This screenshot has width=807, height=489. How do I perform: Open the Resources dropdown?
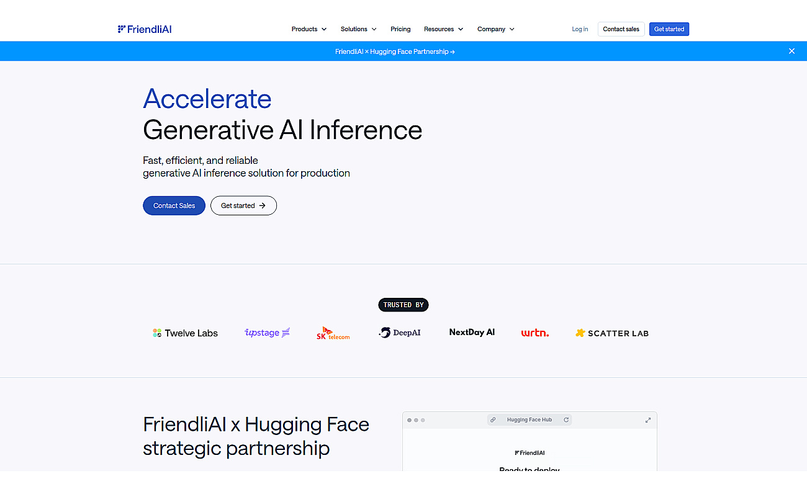pos(443,29)
